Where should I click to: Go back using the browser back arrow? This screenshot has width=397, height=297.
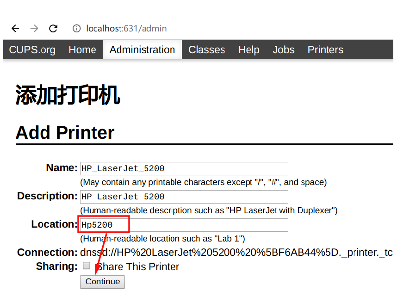pyautogui.click(x=15, y=29)
